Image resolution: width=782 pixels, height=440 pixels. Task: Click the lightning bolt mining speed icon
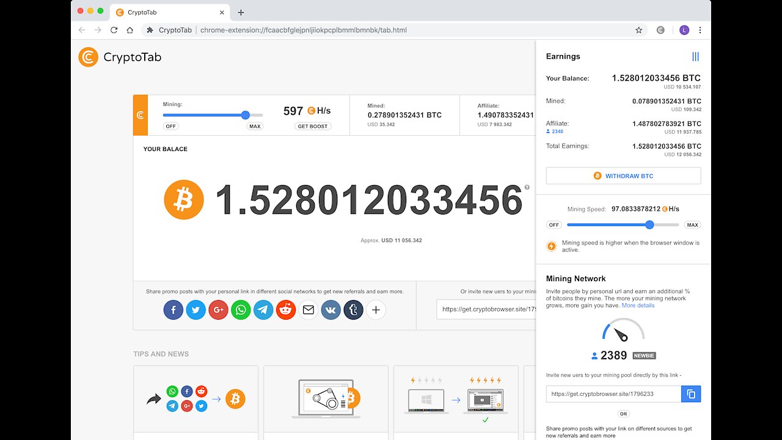(x=552, y=246)
